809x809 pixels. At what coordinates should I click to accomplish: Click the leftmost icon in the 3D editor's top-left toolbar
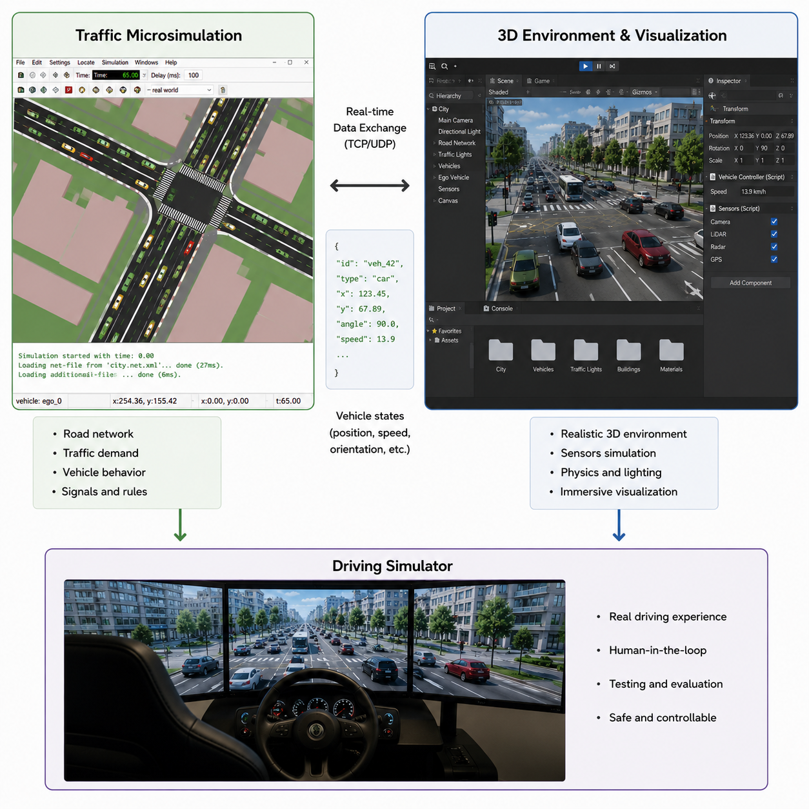coord(432,66)
